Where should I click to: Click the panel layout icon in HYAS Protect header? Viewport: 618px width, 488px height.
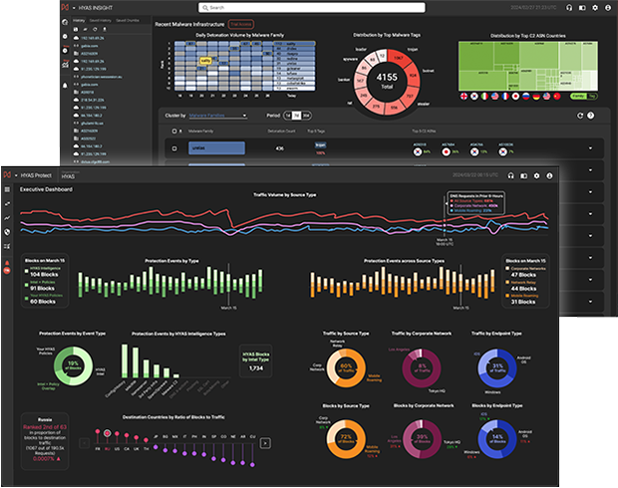(523, 175)
